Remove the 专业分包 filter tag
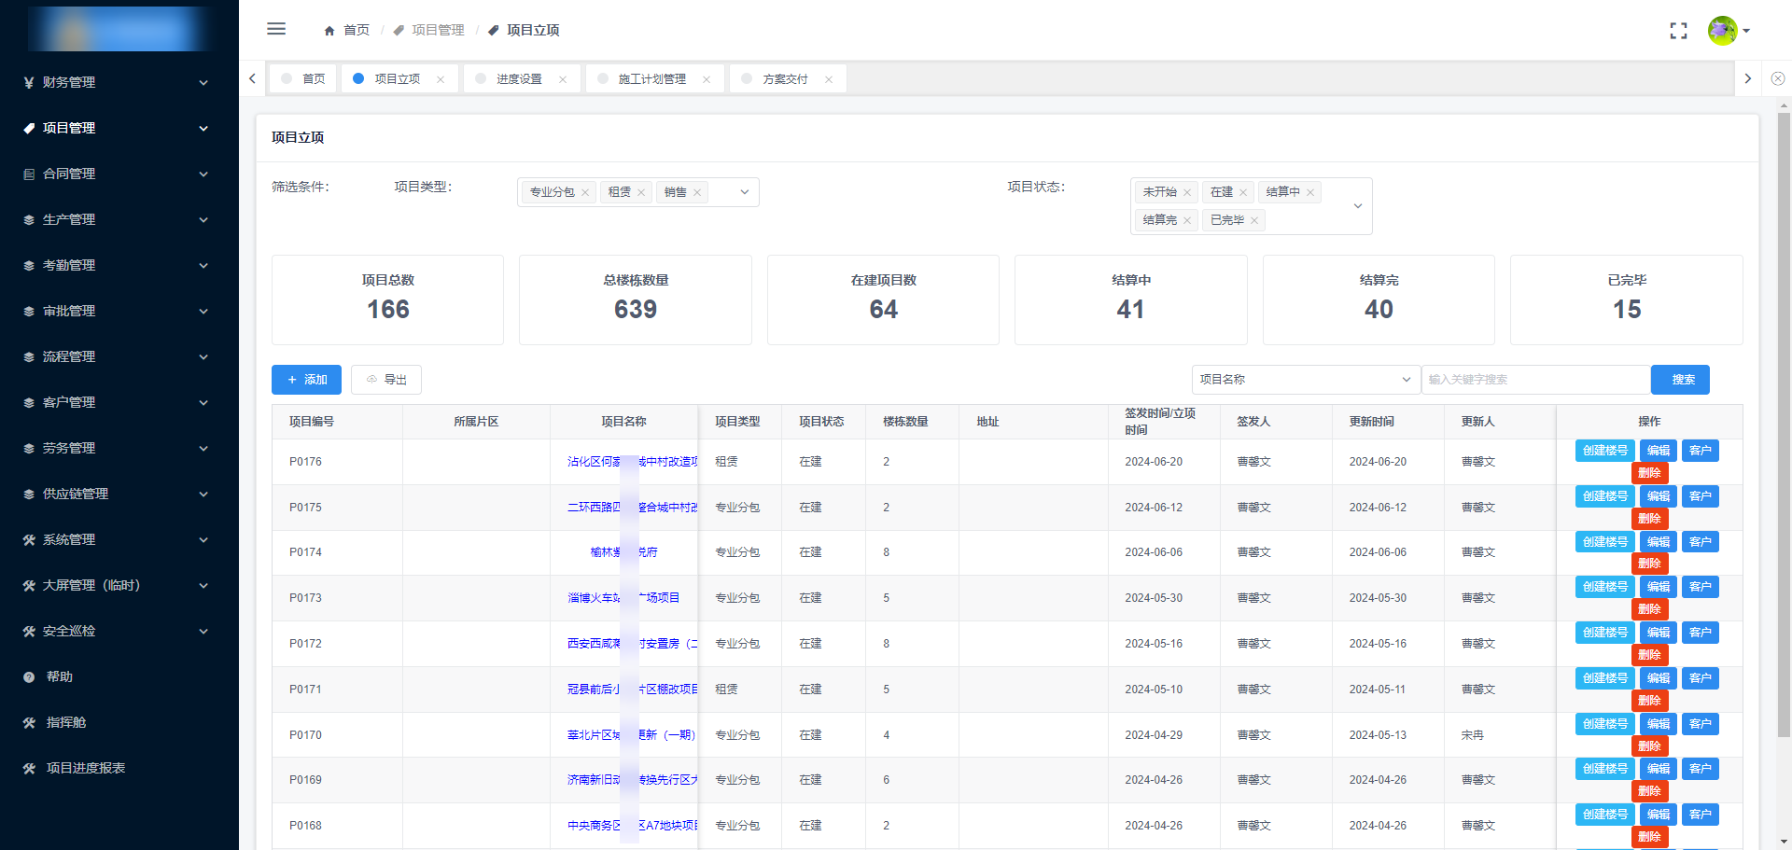Screen dimensions: 1792x850 [x=585, y=192]
